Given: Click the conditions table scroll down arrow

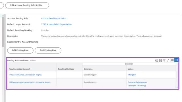Looking at the screenshot, I should [177, 88].
